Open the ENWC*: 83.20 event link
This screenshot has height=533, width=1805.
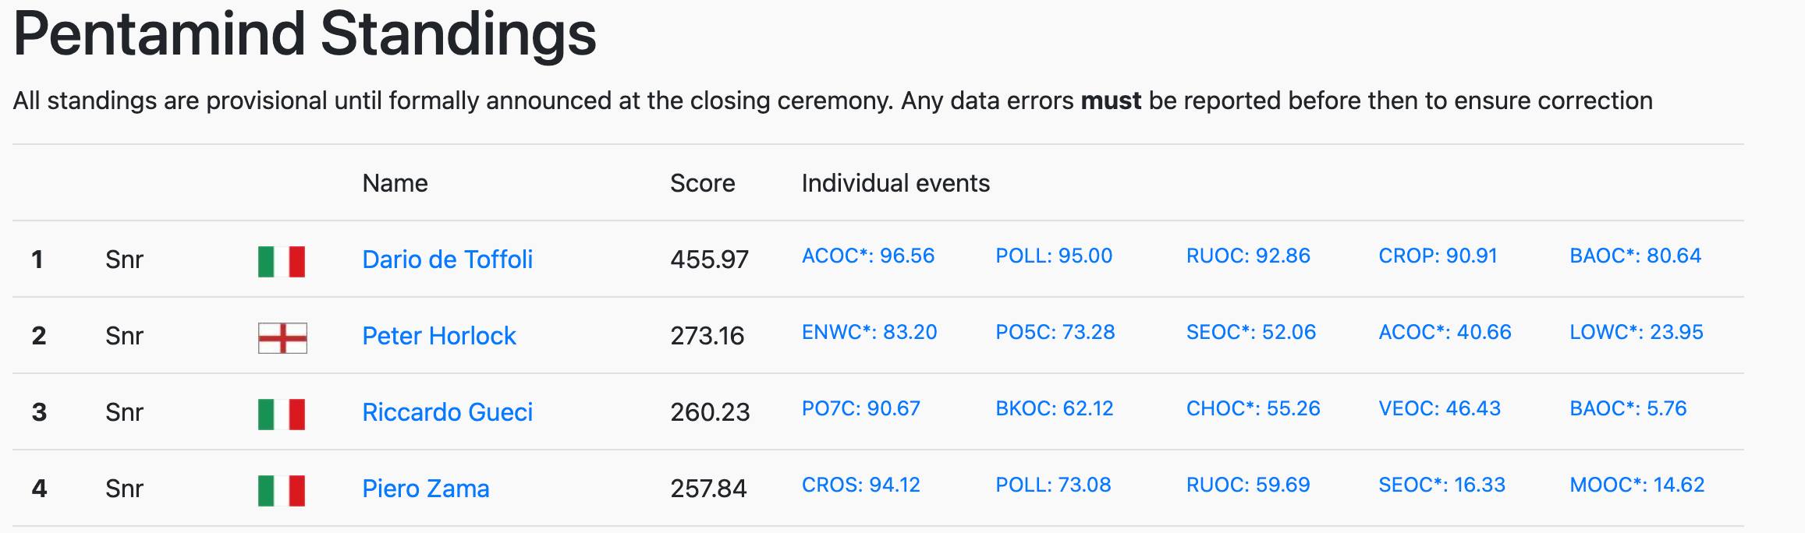point(870,332)
